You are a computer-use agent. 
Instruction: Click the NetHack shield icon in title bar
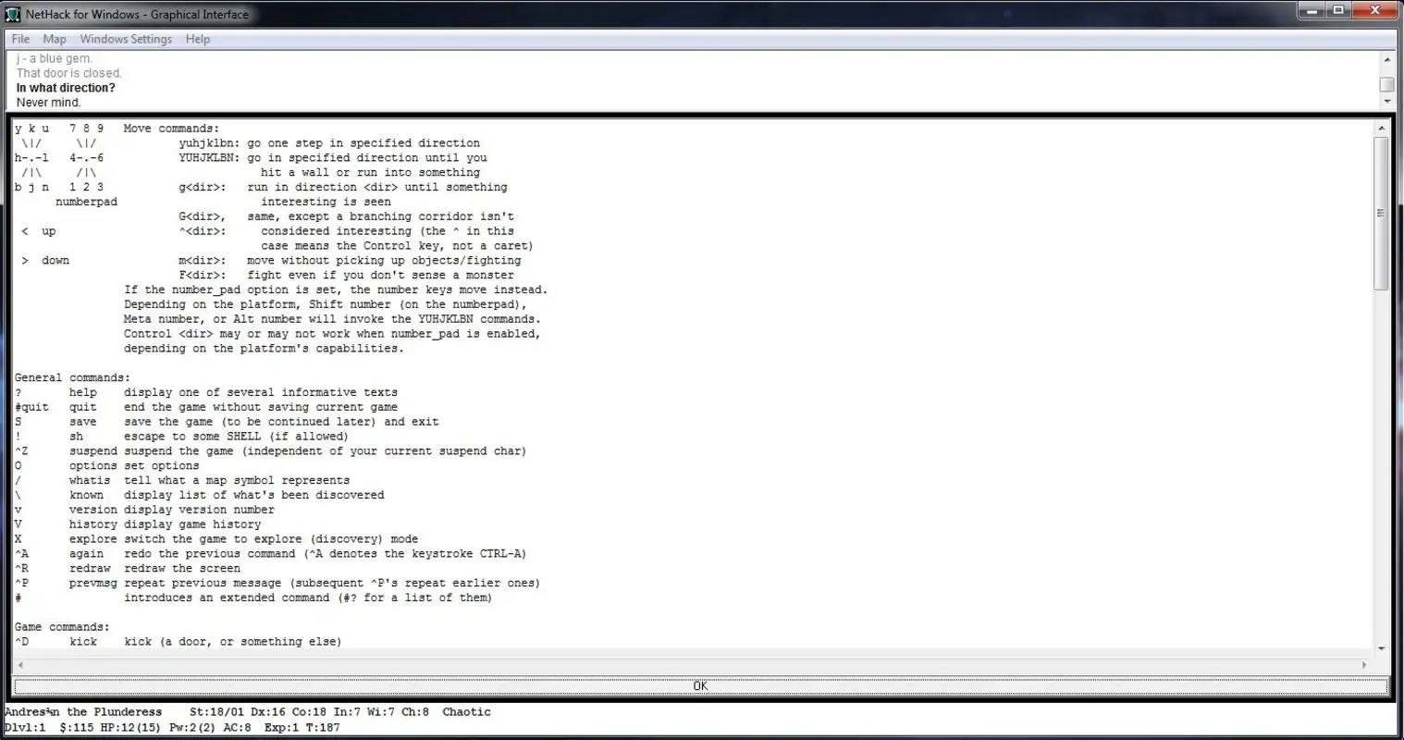12,14
